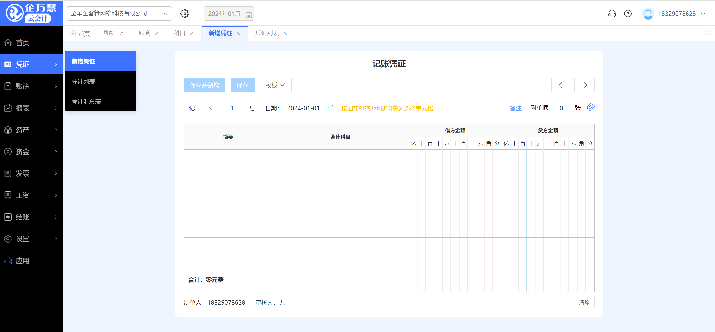Click the 备注 link
This screenshot has width=715, height=332.
[516, 108]
